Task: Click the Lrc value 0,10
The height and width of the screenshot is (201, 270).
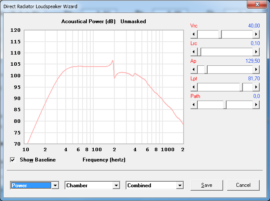Action: click(x=255, y=43)
